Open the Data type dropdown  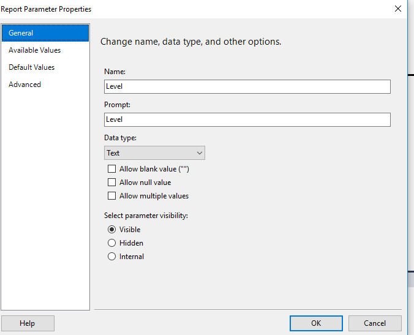click(154, 153)
